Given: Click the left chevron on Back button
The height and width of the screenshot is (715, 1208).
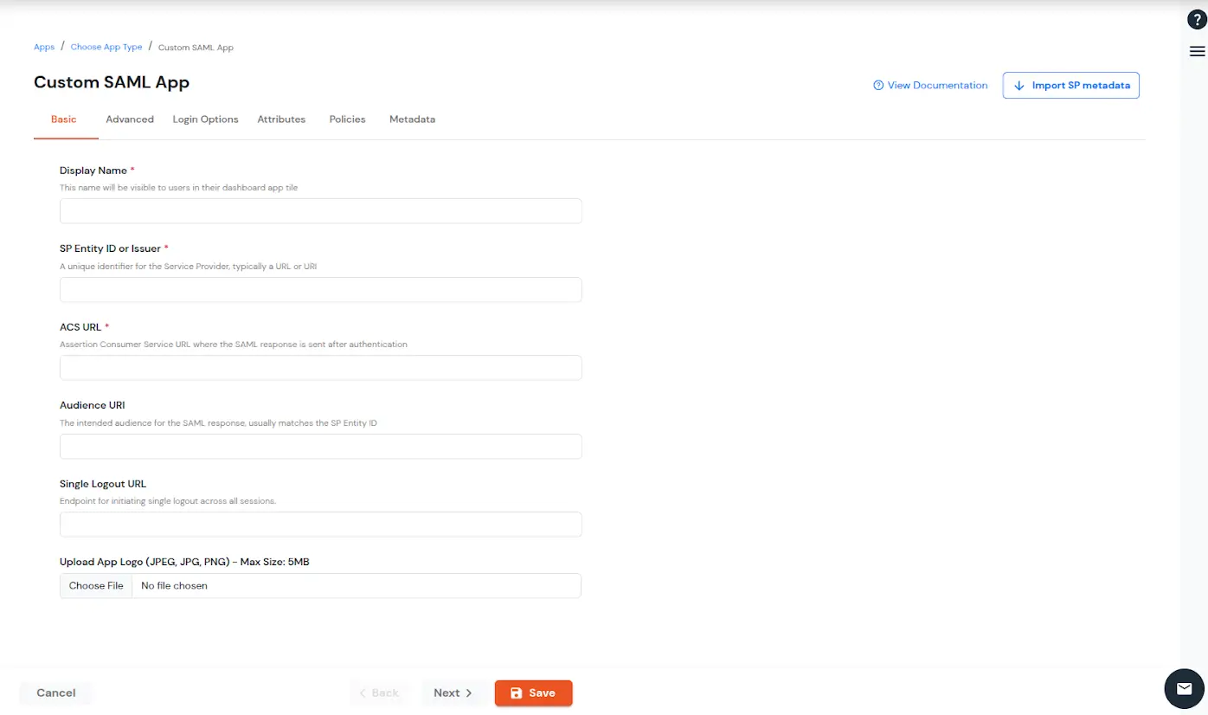Looking at the screenshot, I should click(x=364, y=692).
